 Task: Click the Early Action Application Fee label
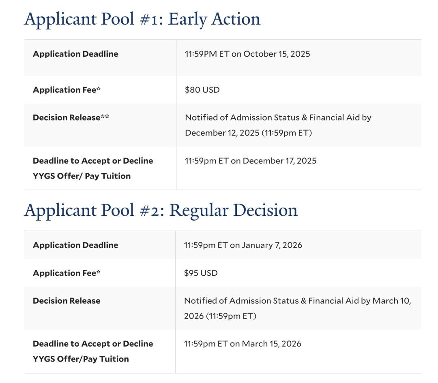click(x=67, y=90)
